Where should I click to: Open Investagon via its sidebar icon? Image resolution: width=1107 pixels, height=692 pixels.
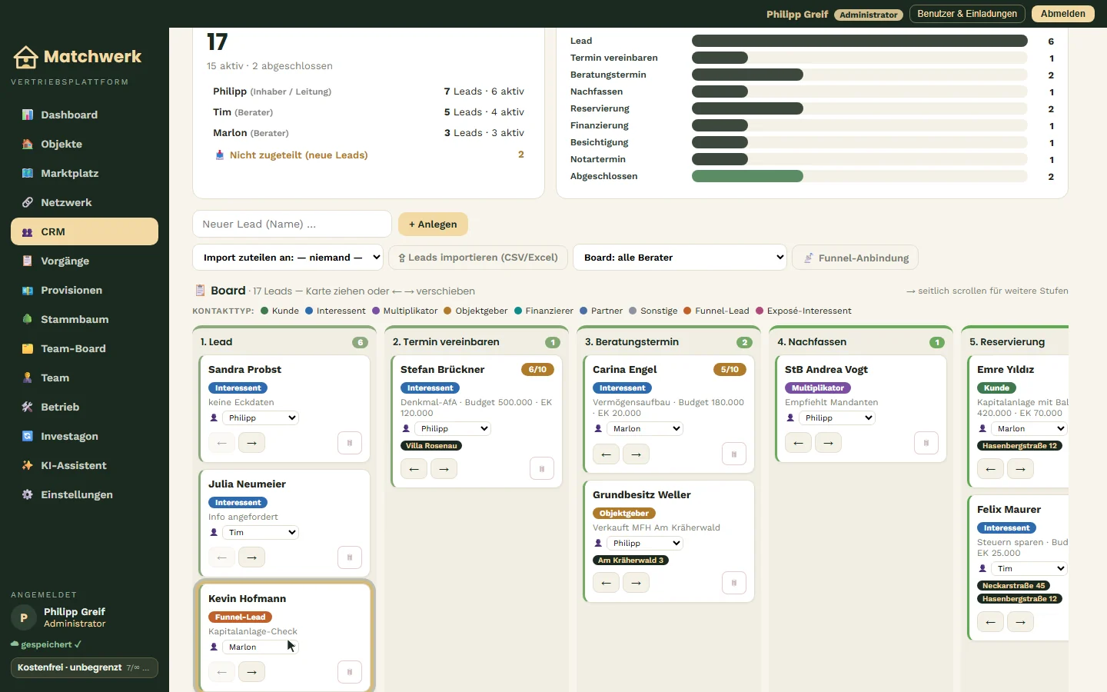click(x=28, y=436)
